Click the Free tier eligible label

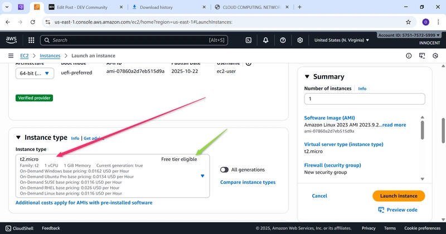pyautogui.click(x=179, y=159)
